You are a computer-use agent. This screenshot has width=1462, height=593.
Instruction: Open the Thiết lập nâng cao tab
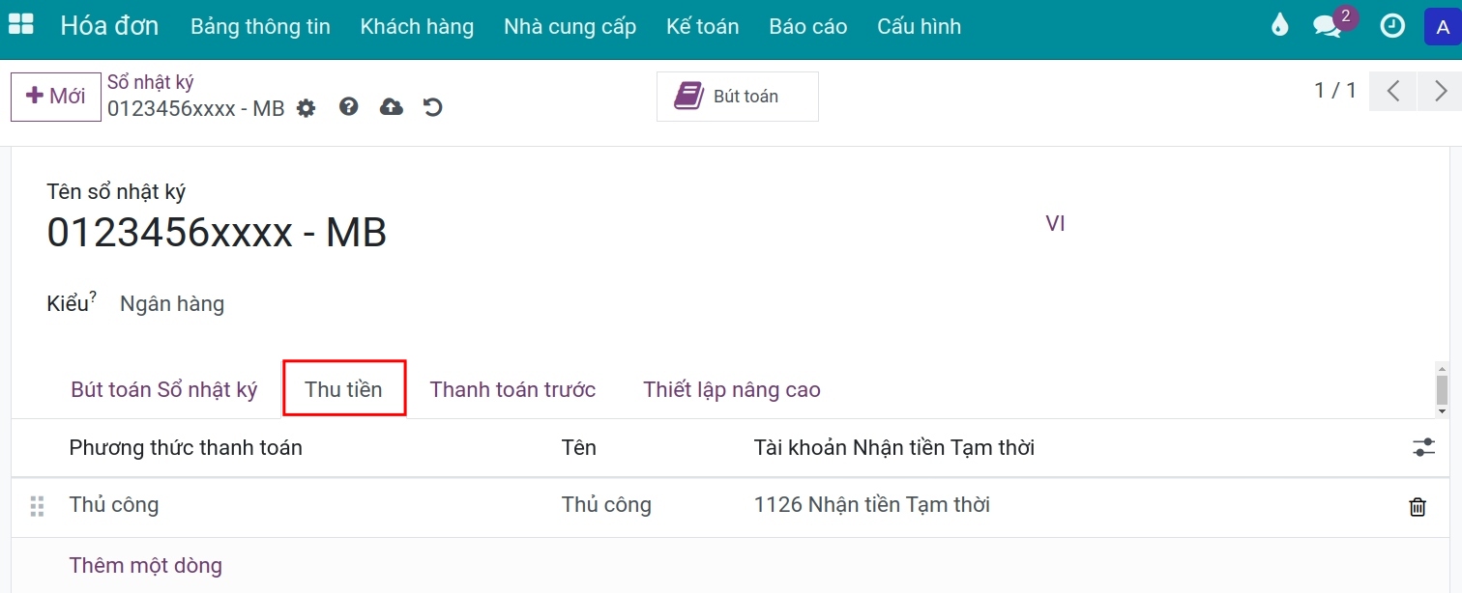[x=732, y=388]
